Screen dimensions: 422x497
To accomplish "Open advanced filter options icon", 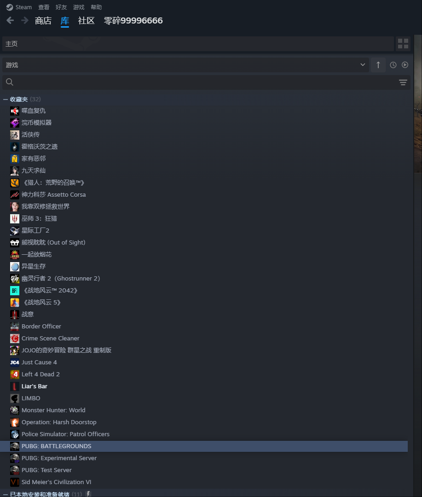I will point(403,82).
